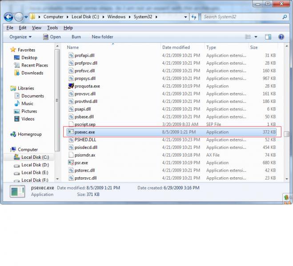
Task: Click the file list scroll down arrow
Action: click(287, 179)
